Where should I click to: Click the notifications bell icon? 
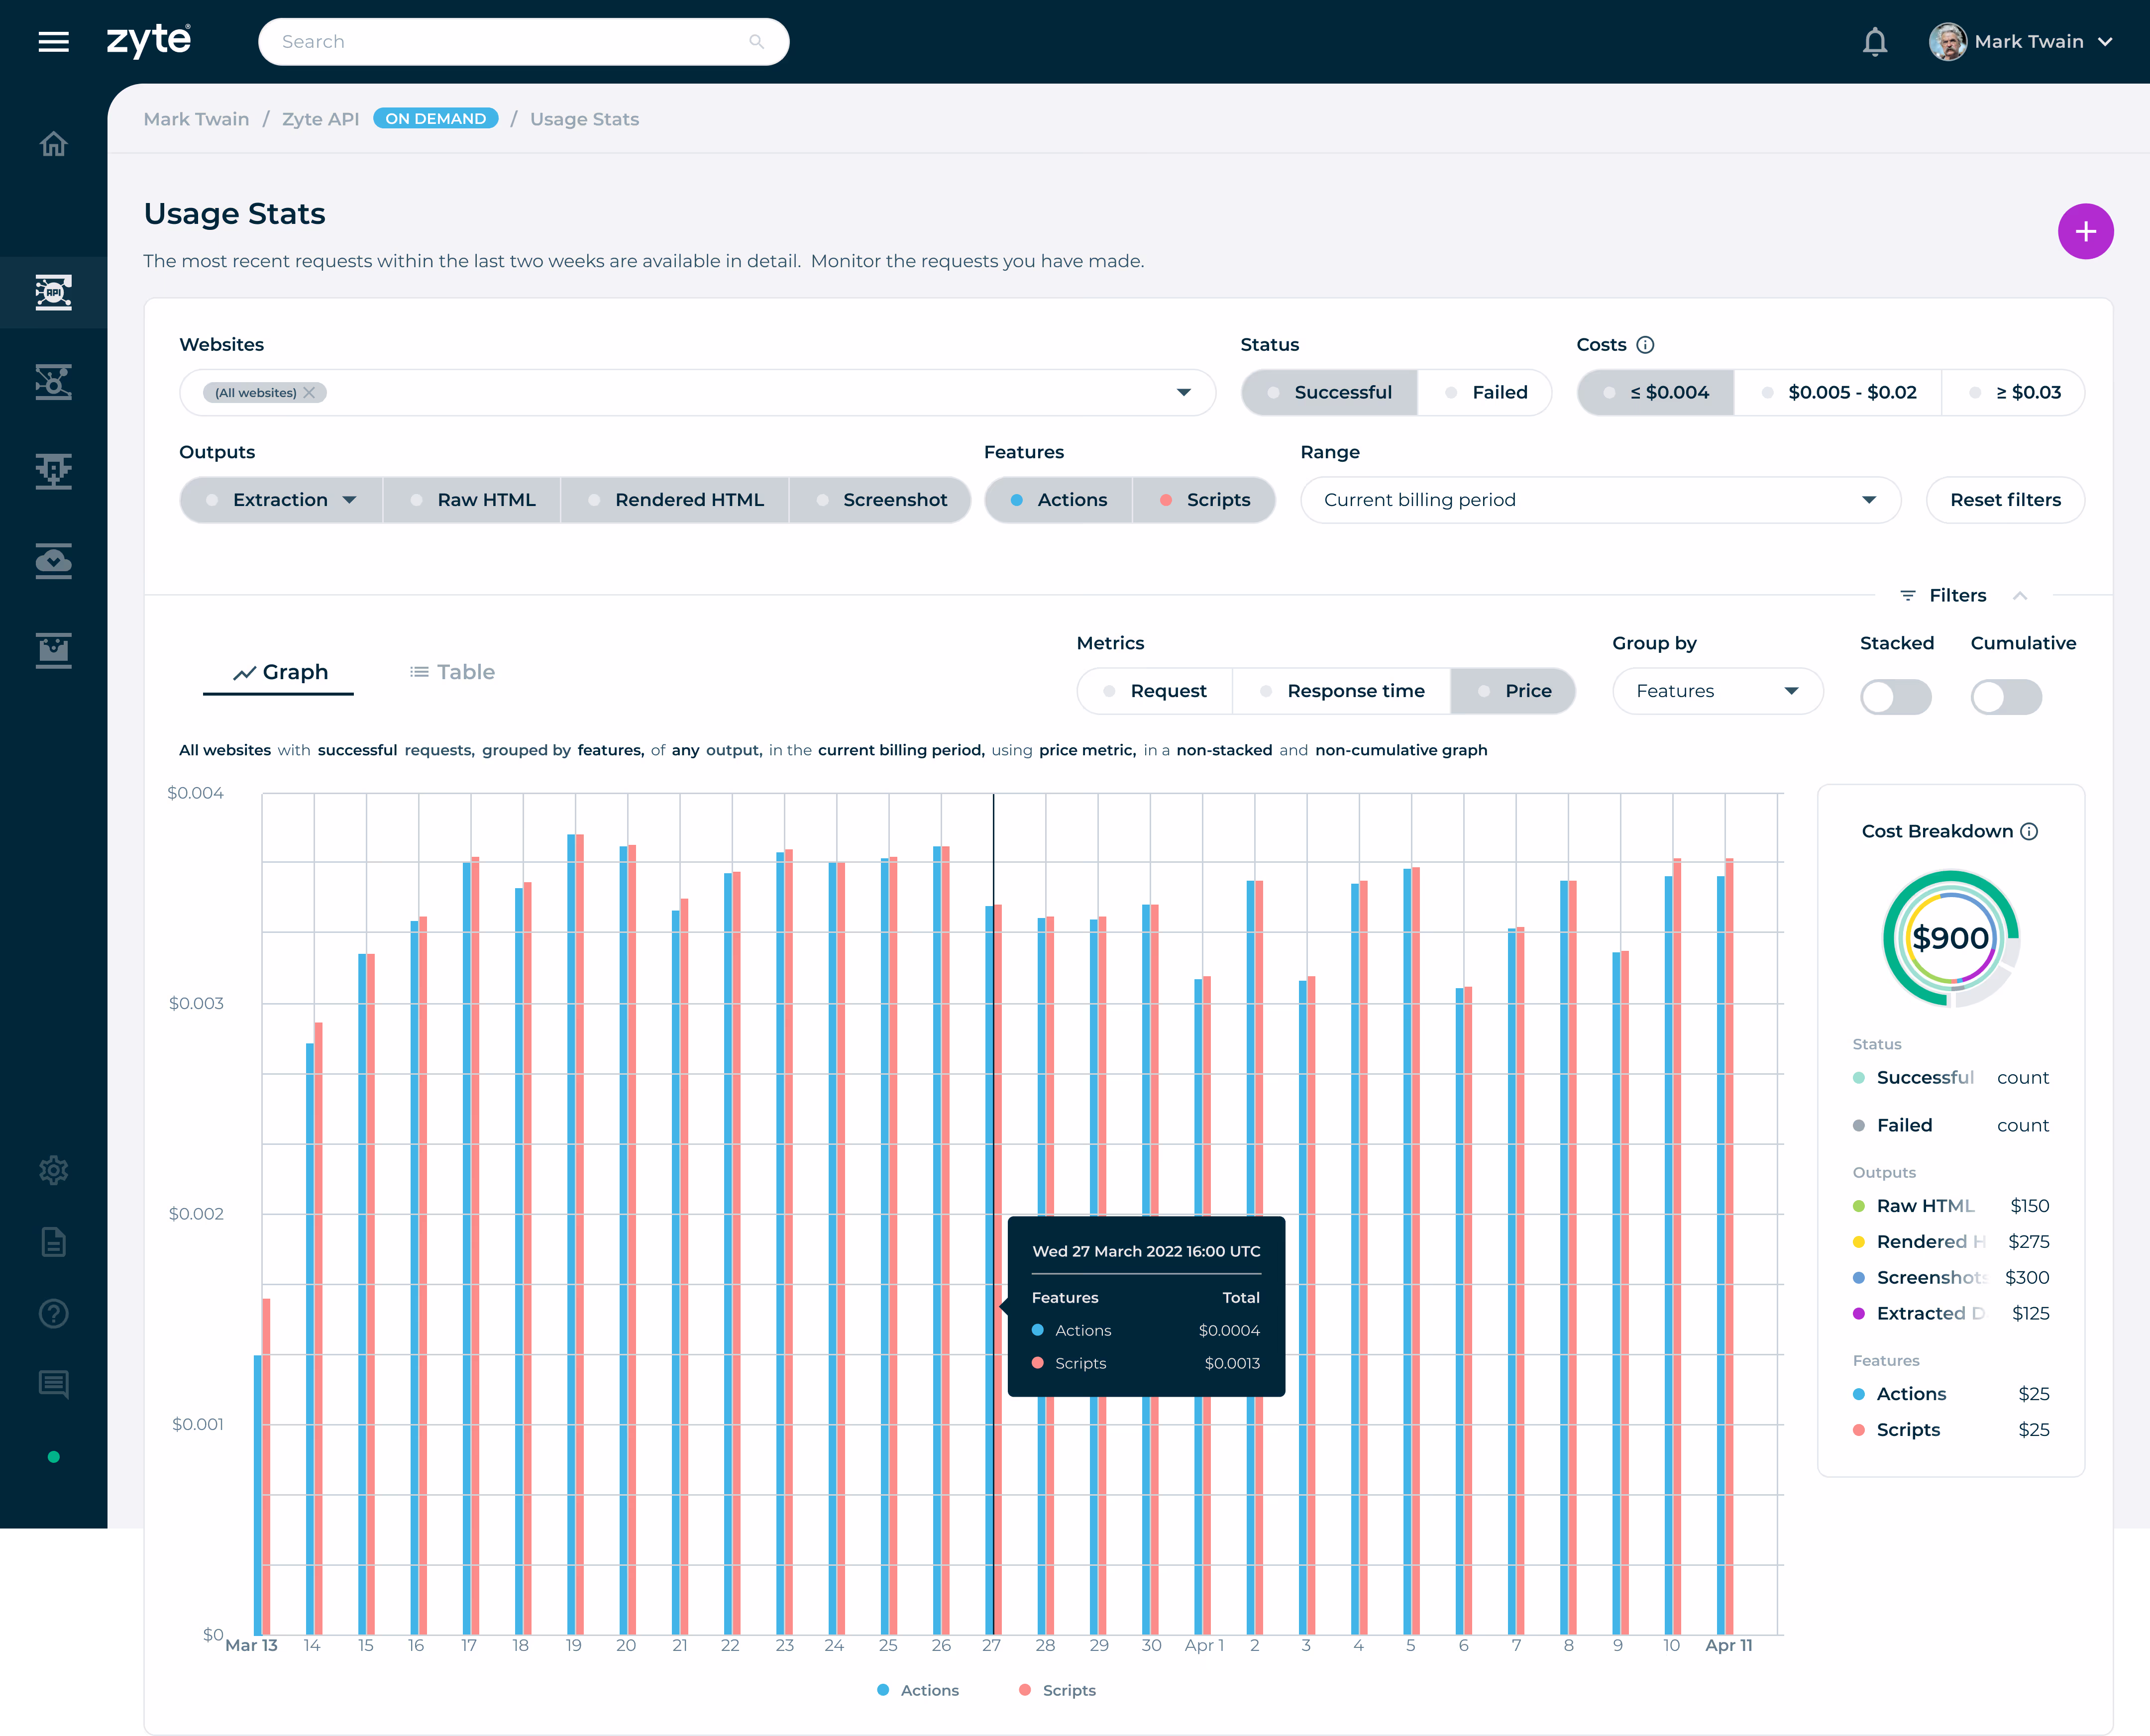1875,42
